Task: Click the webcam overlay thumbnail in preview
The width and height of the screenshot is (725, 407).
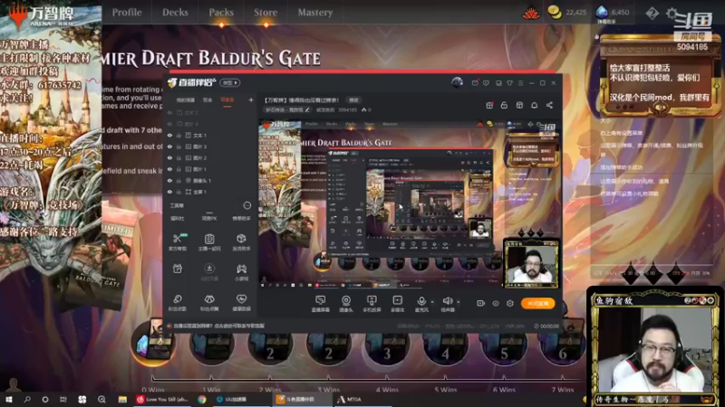Action: point(531,264)
